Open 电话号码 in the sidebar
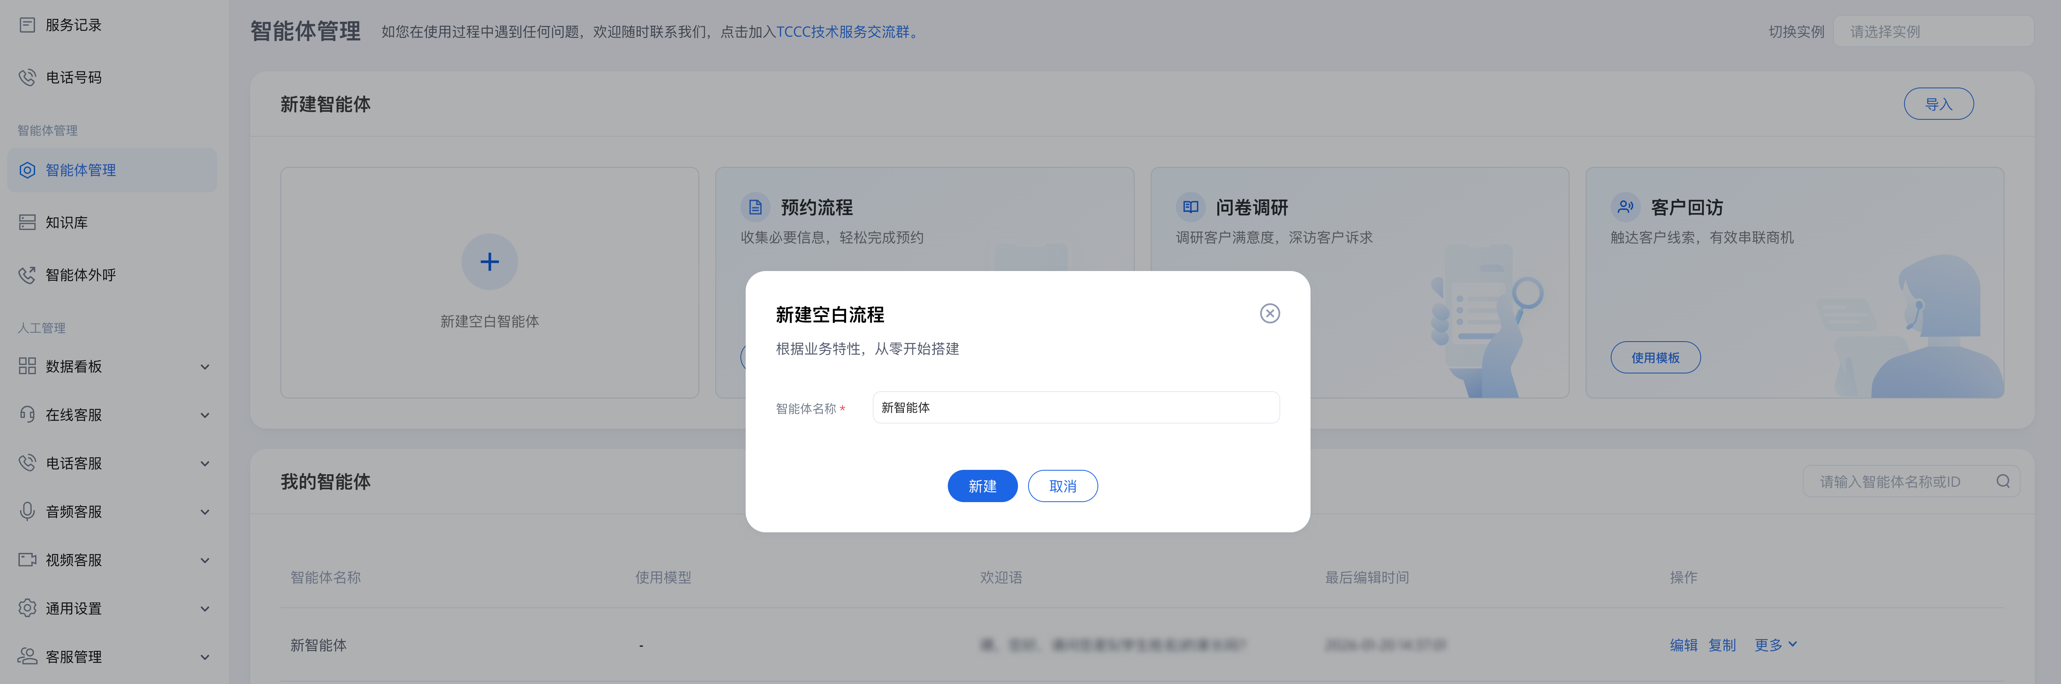This screenshot has width=2061, height=684. point(73,77)
